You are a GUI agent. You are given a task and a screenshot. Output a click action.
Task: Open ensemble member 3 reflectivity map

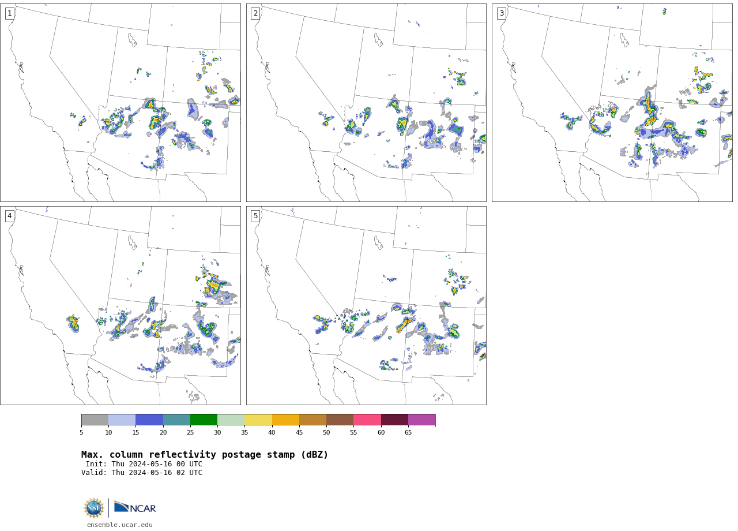pos(612,103)
